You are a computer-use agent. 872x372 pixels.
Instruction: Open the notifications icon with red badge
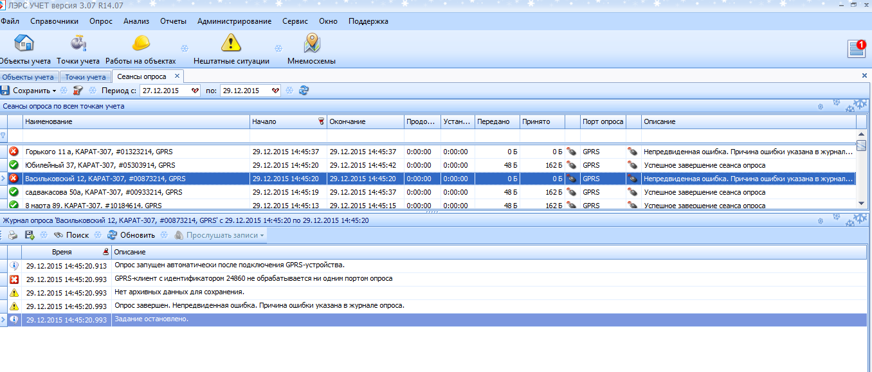(857, 48)
